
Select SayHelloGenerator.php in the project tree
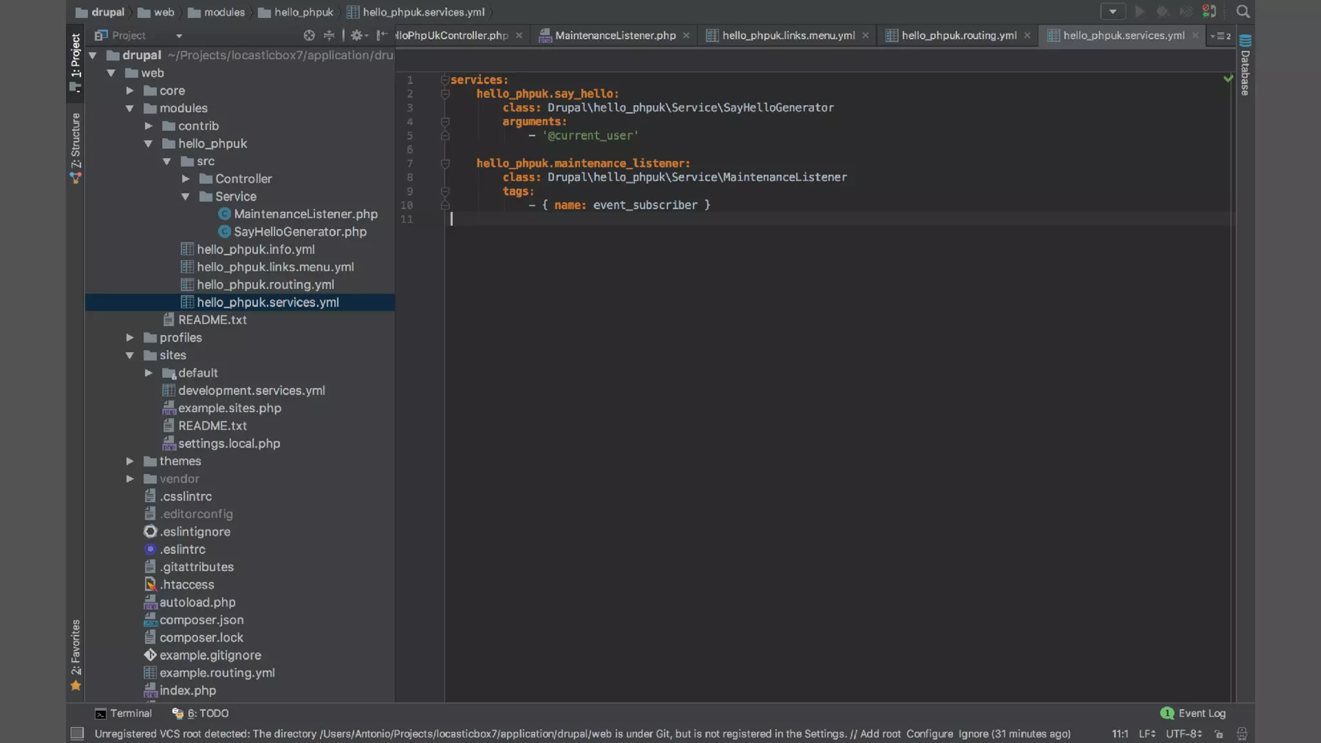(x=299, y=232)
